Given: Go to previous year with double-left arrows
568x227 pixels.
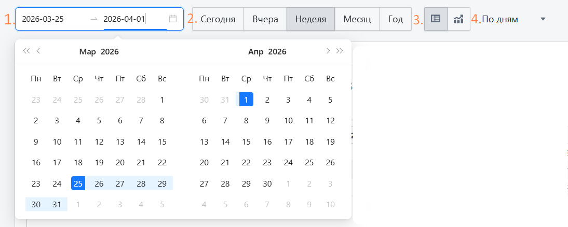Looking at the screenshot, I should [x=26, y=51].
